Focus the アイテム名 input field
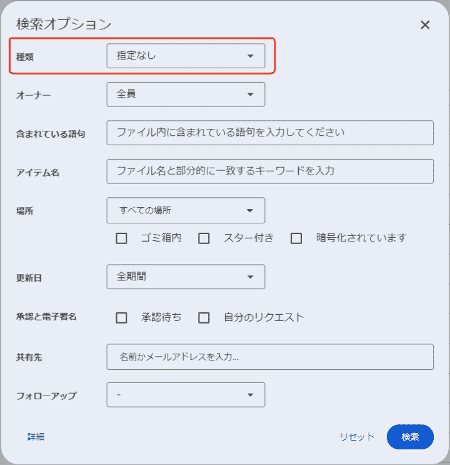This screenshot has width=450, height=465. (270, 171)
